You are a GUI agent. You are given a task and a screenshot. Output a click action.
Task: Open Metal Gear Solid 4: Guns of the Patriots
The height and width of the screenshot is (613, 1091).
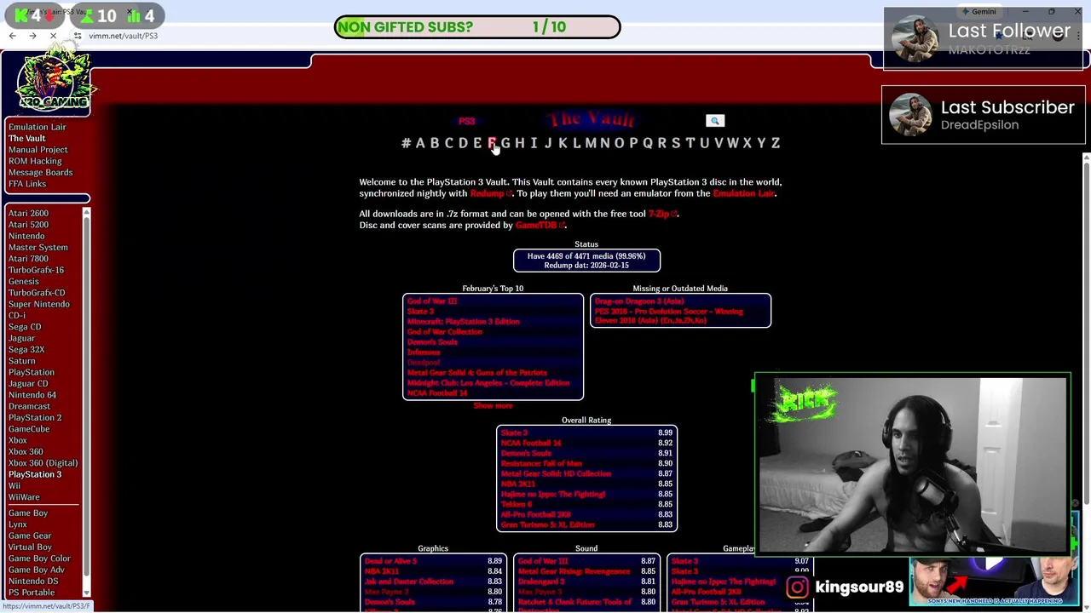(476, 373)
